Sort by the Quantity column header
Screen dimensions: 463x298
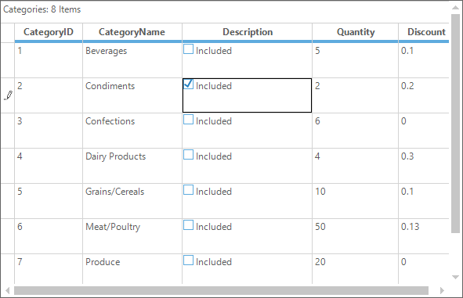[355, 32]
